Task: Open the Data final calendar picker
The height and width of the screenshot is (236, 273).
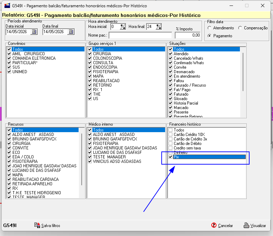Action: (x=71, y=32)
